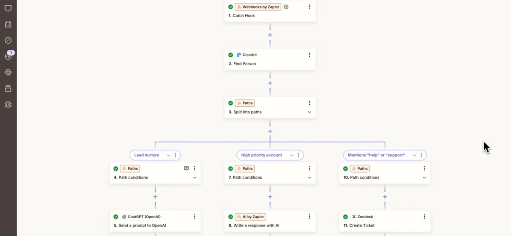Select the '11. Create Ticket' step title
The width and height of the screenshot is (511, 236).
359,226
